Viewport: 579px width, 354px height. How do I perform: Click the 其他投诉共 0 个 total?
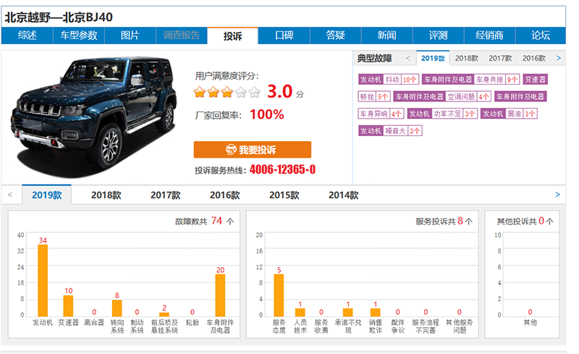pos(525,221)
